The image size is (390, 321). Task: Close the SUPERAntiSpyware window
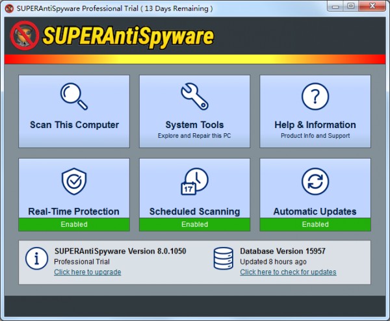pos(372,6)
